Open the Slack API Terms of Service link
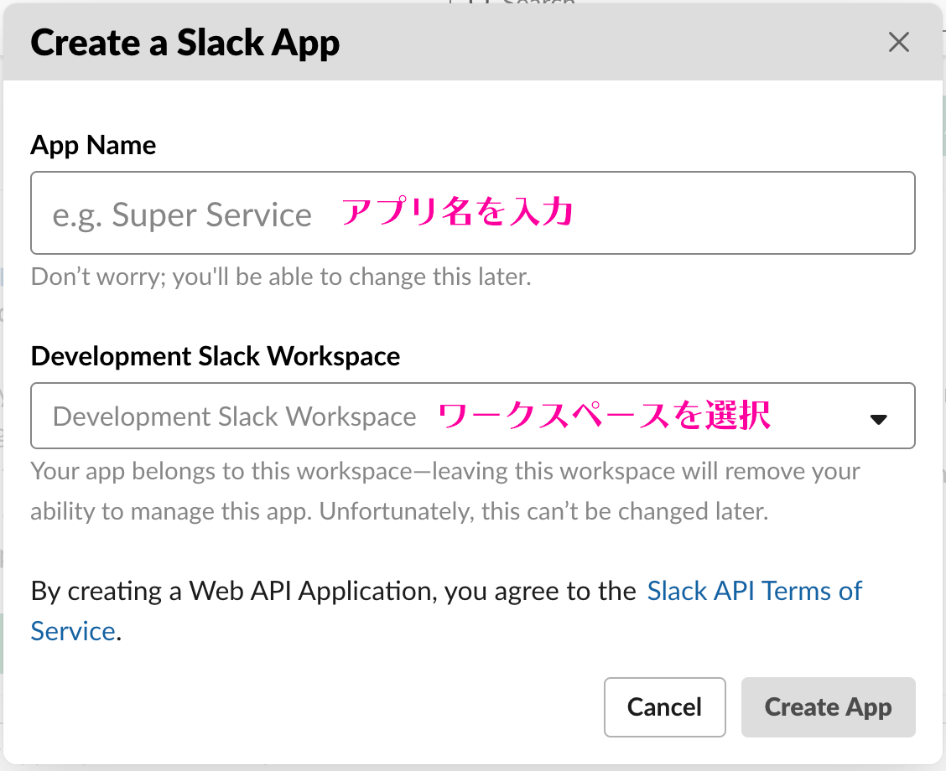 click(x=754, y=590)
